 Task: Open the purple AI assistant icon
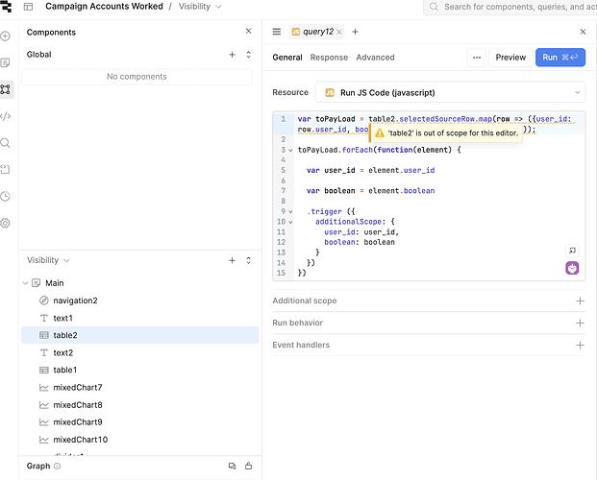coord(572,268)
